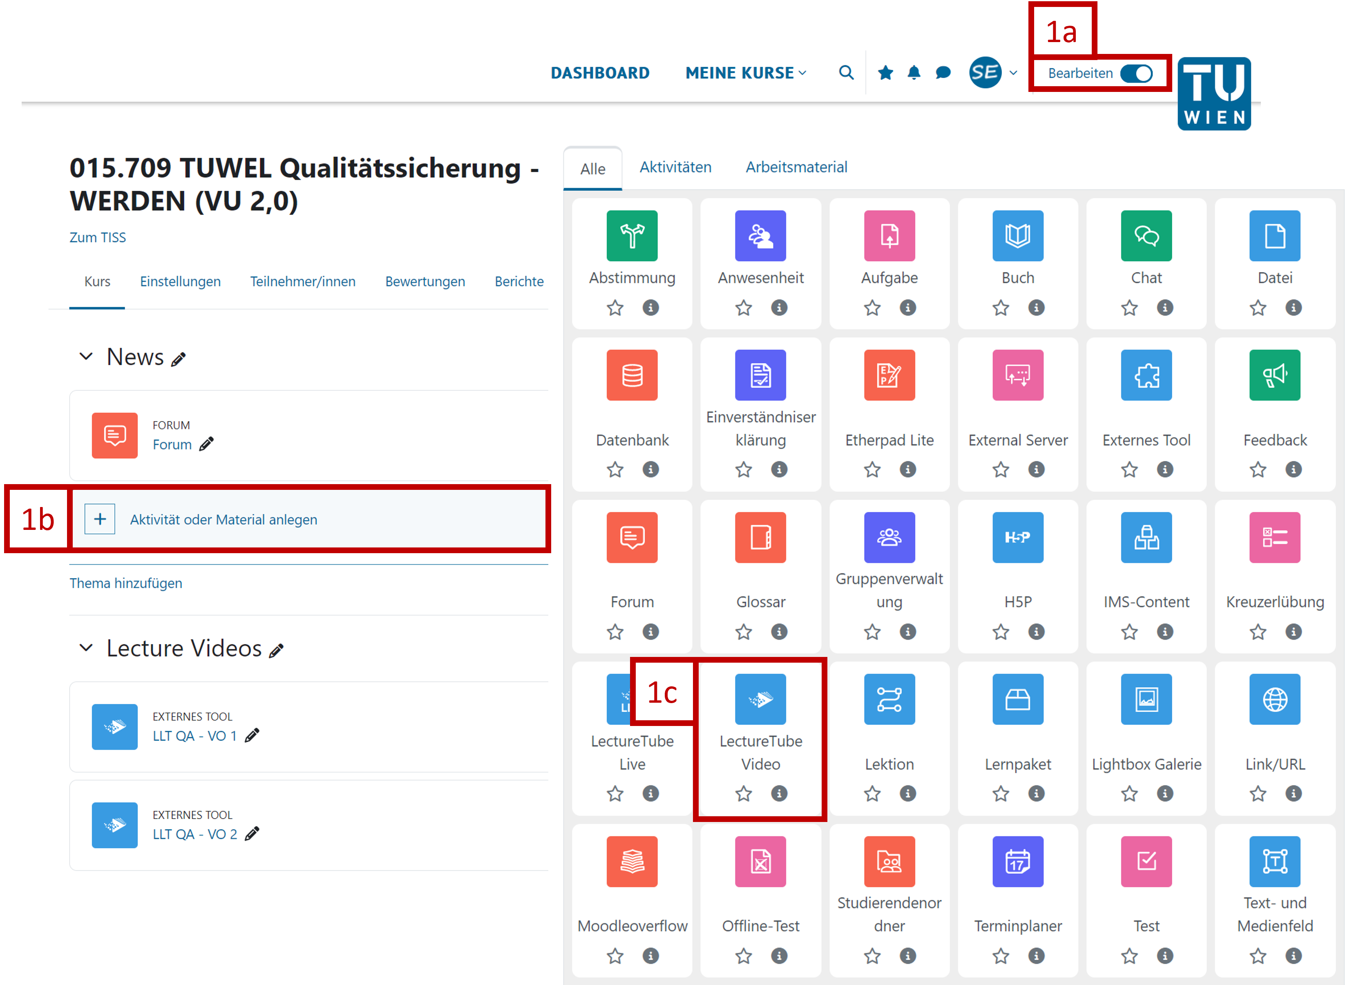Edit the News section title pencil
Viewport: 1361px width, 985px height.
tap(178, 360)
